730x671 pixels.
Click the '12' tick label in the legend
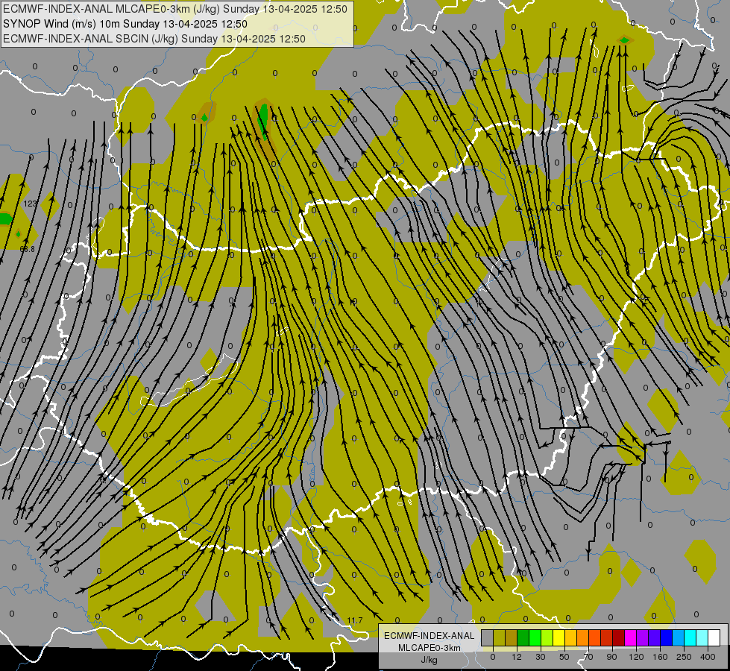click(517, 657)
